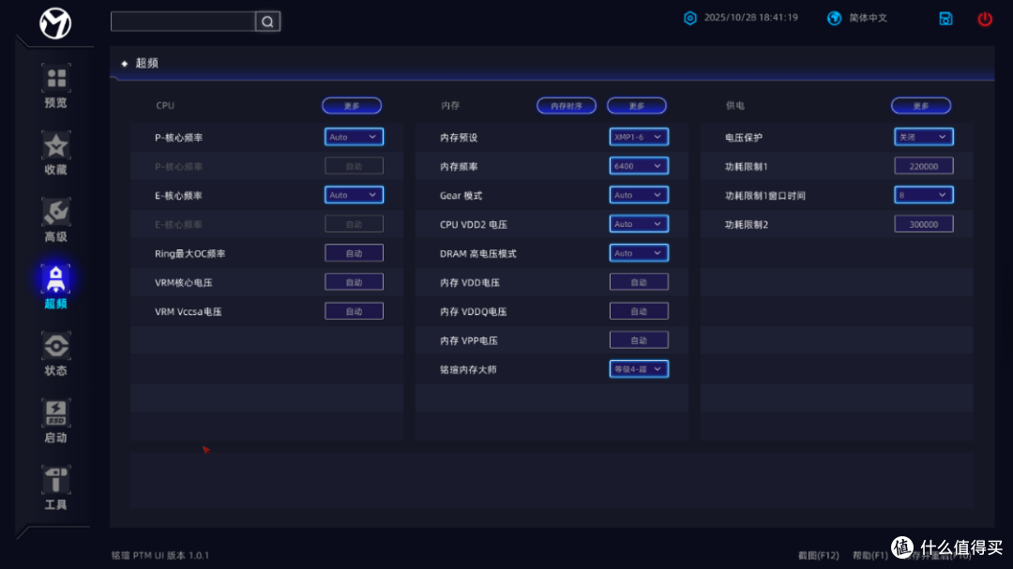The image size is (1013, 569).
Task: Open the 内存频率 6400 dropdown
Action: click(639, 166)
